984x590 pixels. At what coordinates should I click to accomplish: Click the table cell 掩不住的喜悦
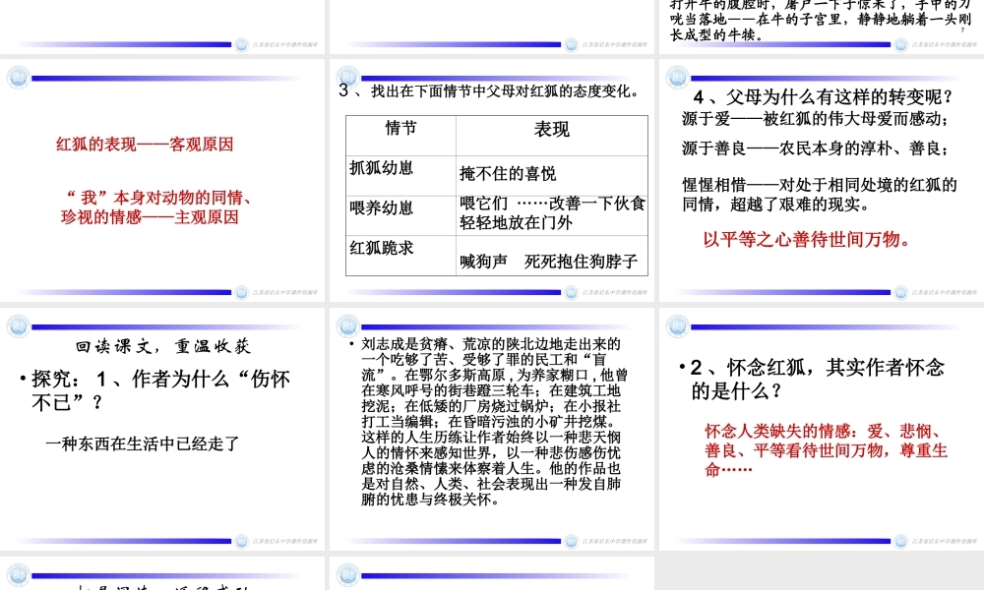point(552,176)
